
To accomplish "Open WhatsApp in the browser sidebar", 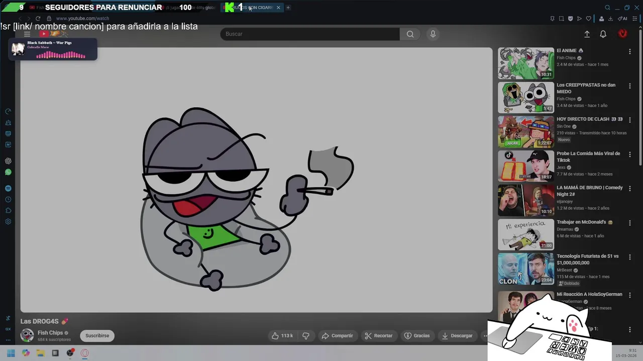I will click(x=8, y=172).
